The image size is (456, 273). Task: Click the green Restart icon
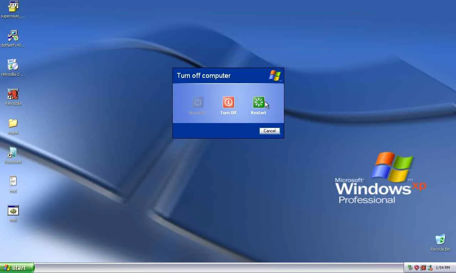tap(259, 102)
